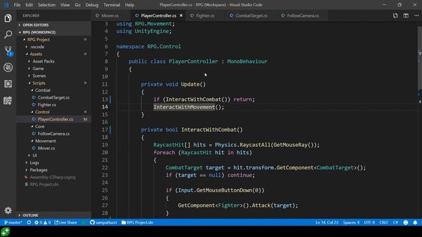Open errors and warnings count

pos(42,223)
